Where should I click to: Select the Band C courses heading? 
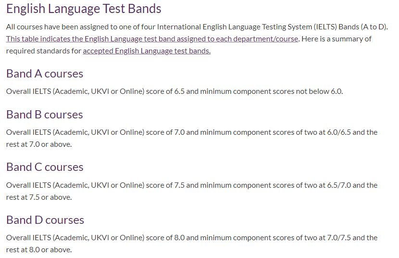(x=45, y=167)
